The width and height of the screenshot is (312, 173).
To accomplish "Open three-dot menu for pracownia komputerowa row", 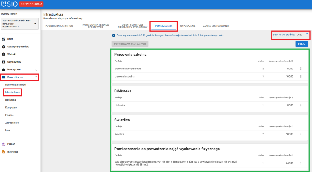I will 301,69.
